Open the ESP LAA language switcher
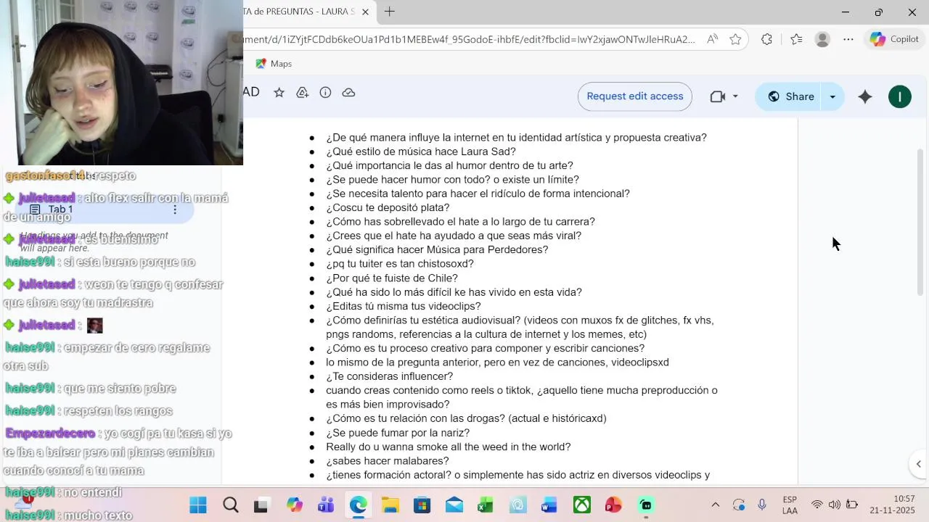The width and height of the screenshot is (929, 522). coord(790,505)
